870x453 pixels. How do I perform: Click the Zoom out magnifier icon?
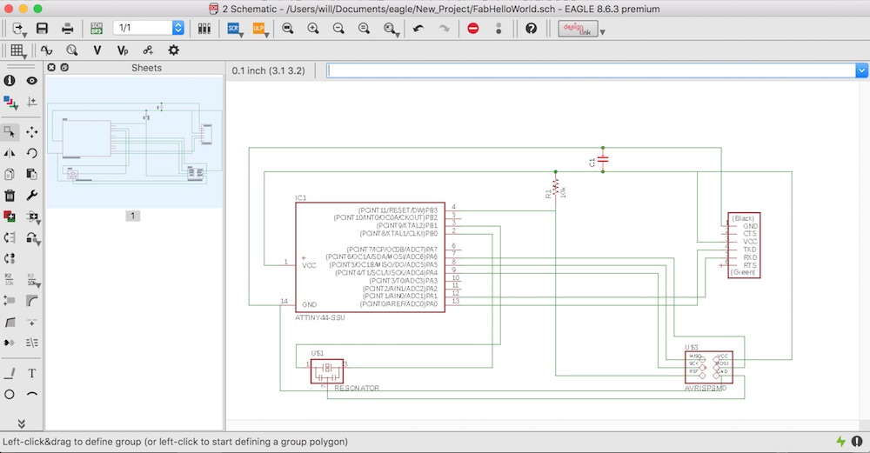338,29
